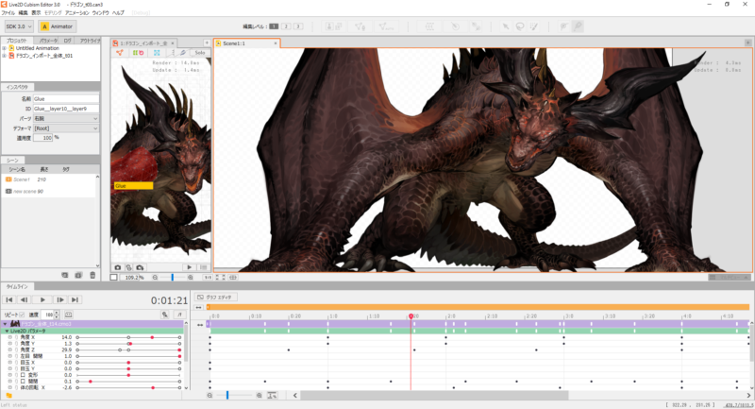This screenshot has height=409, width=755.
Task: Click the play icon below model view
Action: [190, 267]
